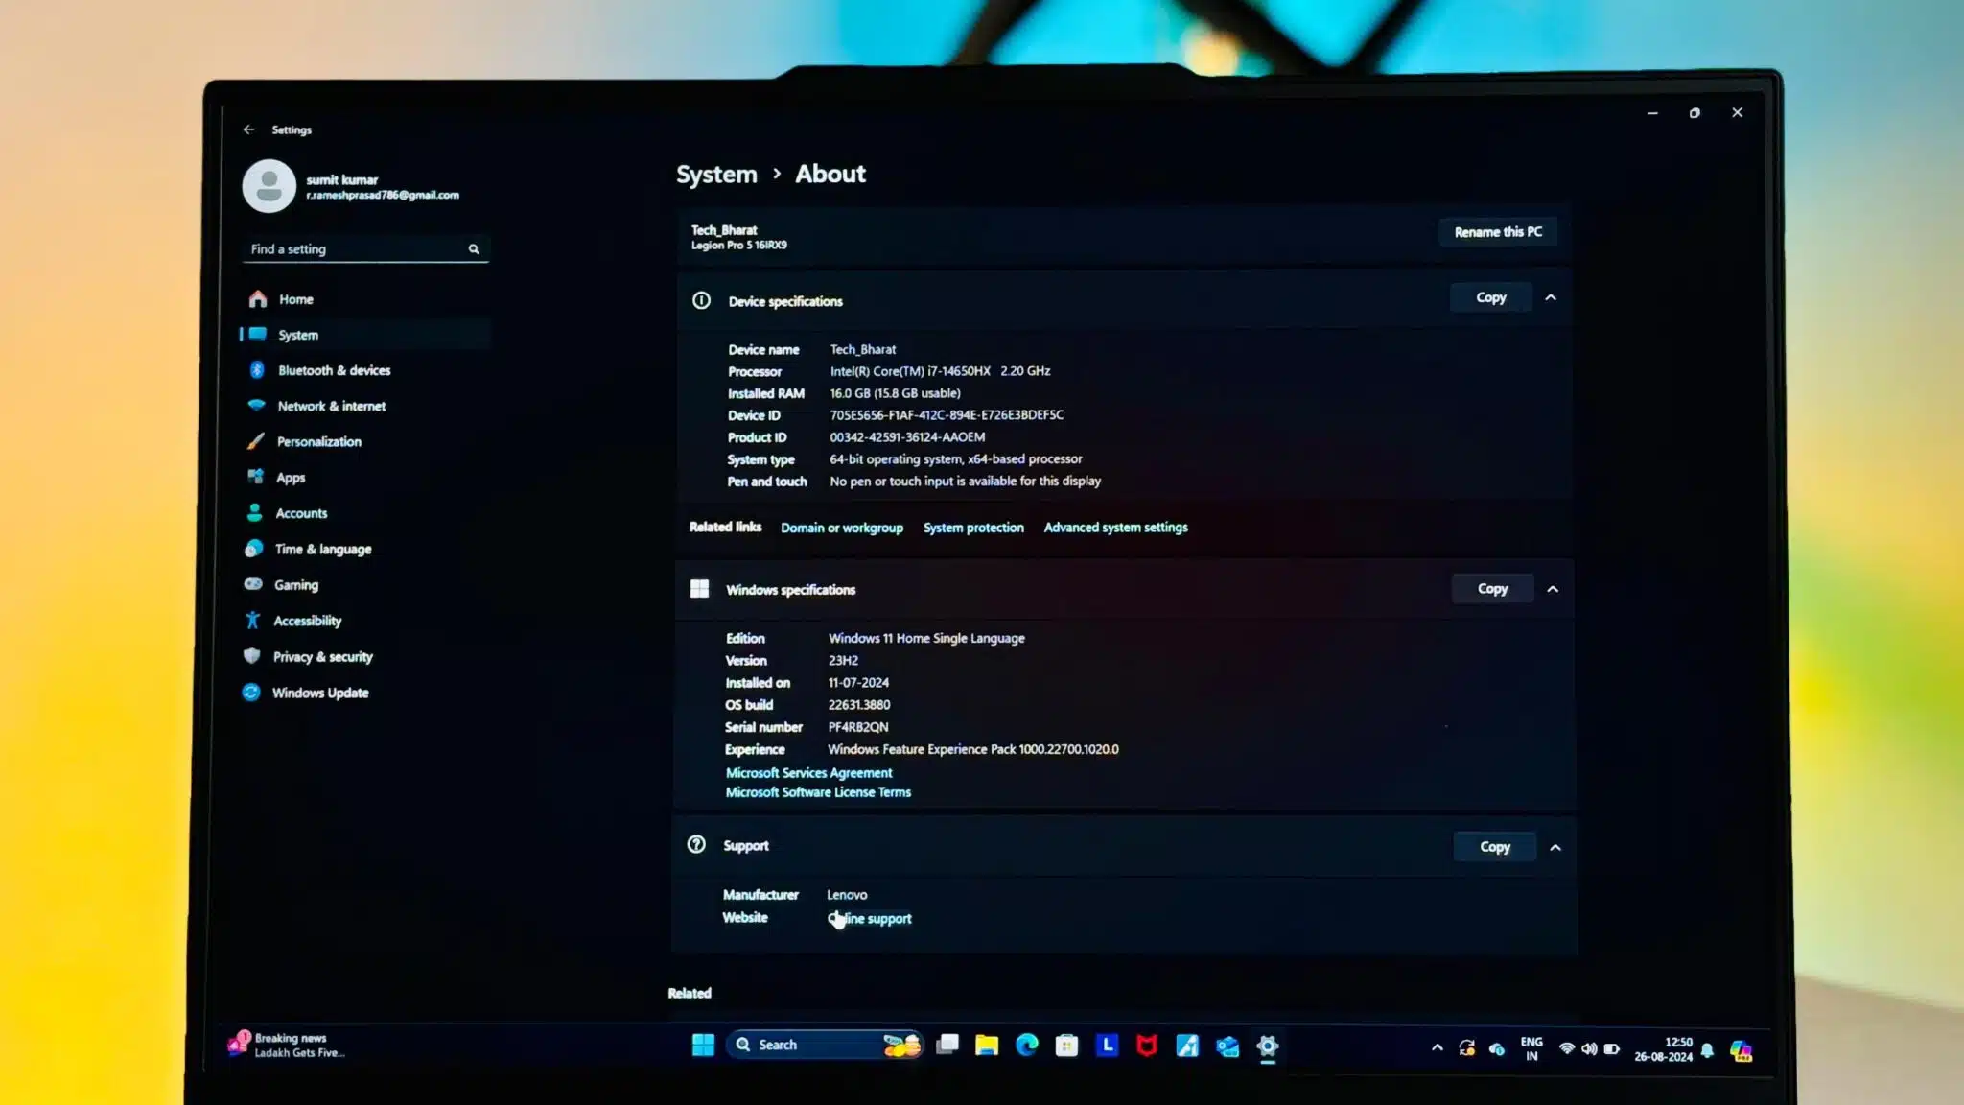The height and width of the screenshot is (1105, 1964).
Task: Collapse the Device specifications section
Action: (x=1551, y=297)
